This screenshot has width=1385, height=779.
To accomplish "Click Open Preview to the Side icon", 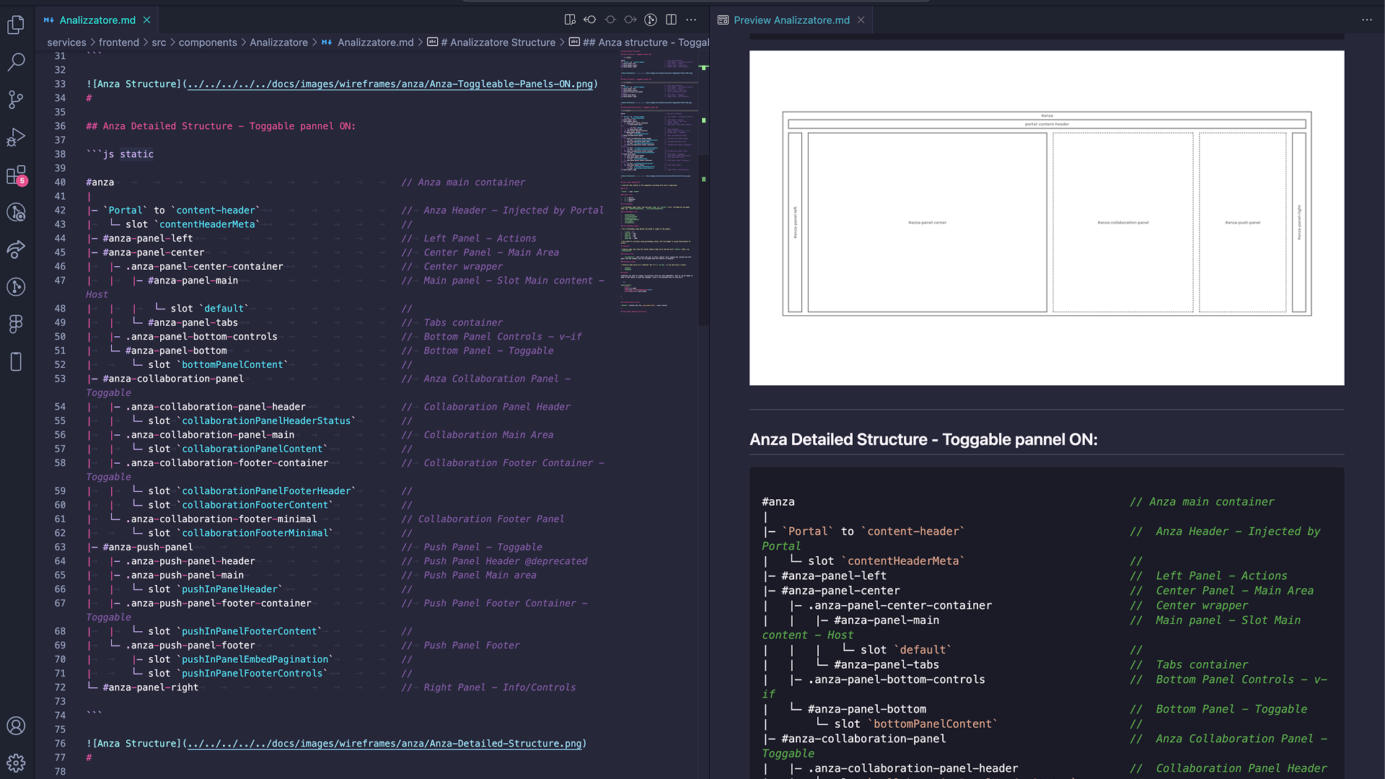I will point(570,19).
